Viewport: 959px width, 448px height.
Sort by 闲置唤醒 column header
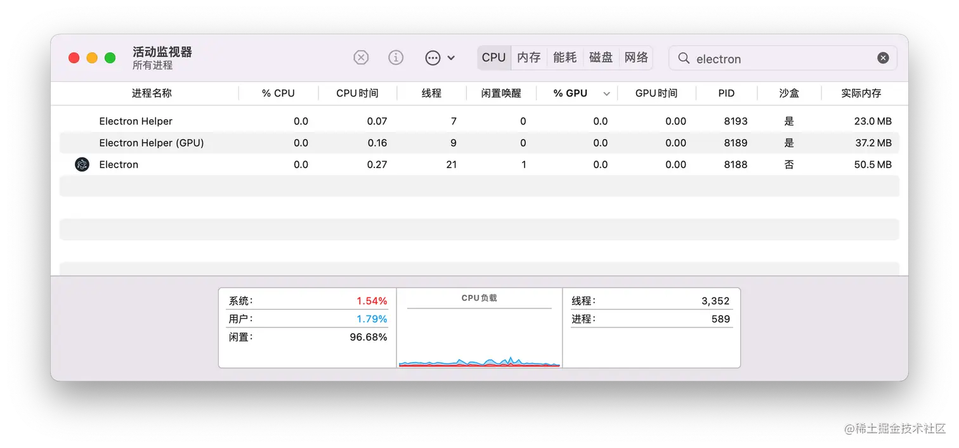[x=501, y=93]
